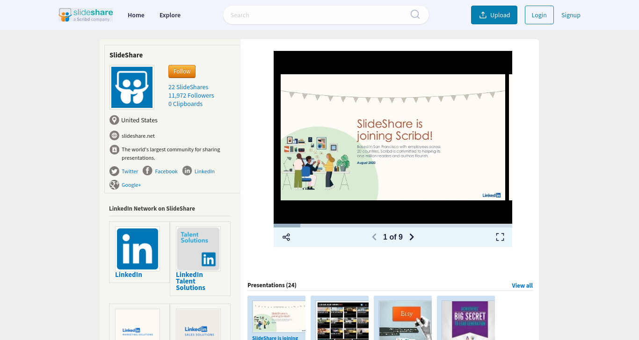This screenshot has height=340, width=639.
Task: Click 'LinkedIn Network on SlideShare' heading
Action: [x=152, y=208]
